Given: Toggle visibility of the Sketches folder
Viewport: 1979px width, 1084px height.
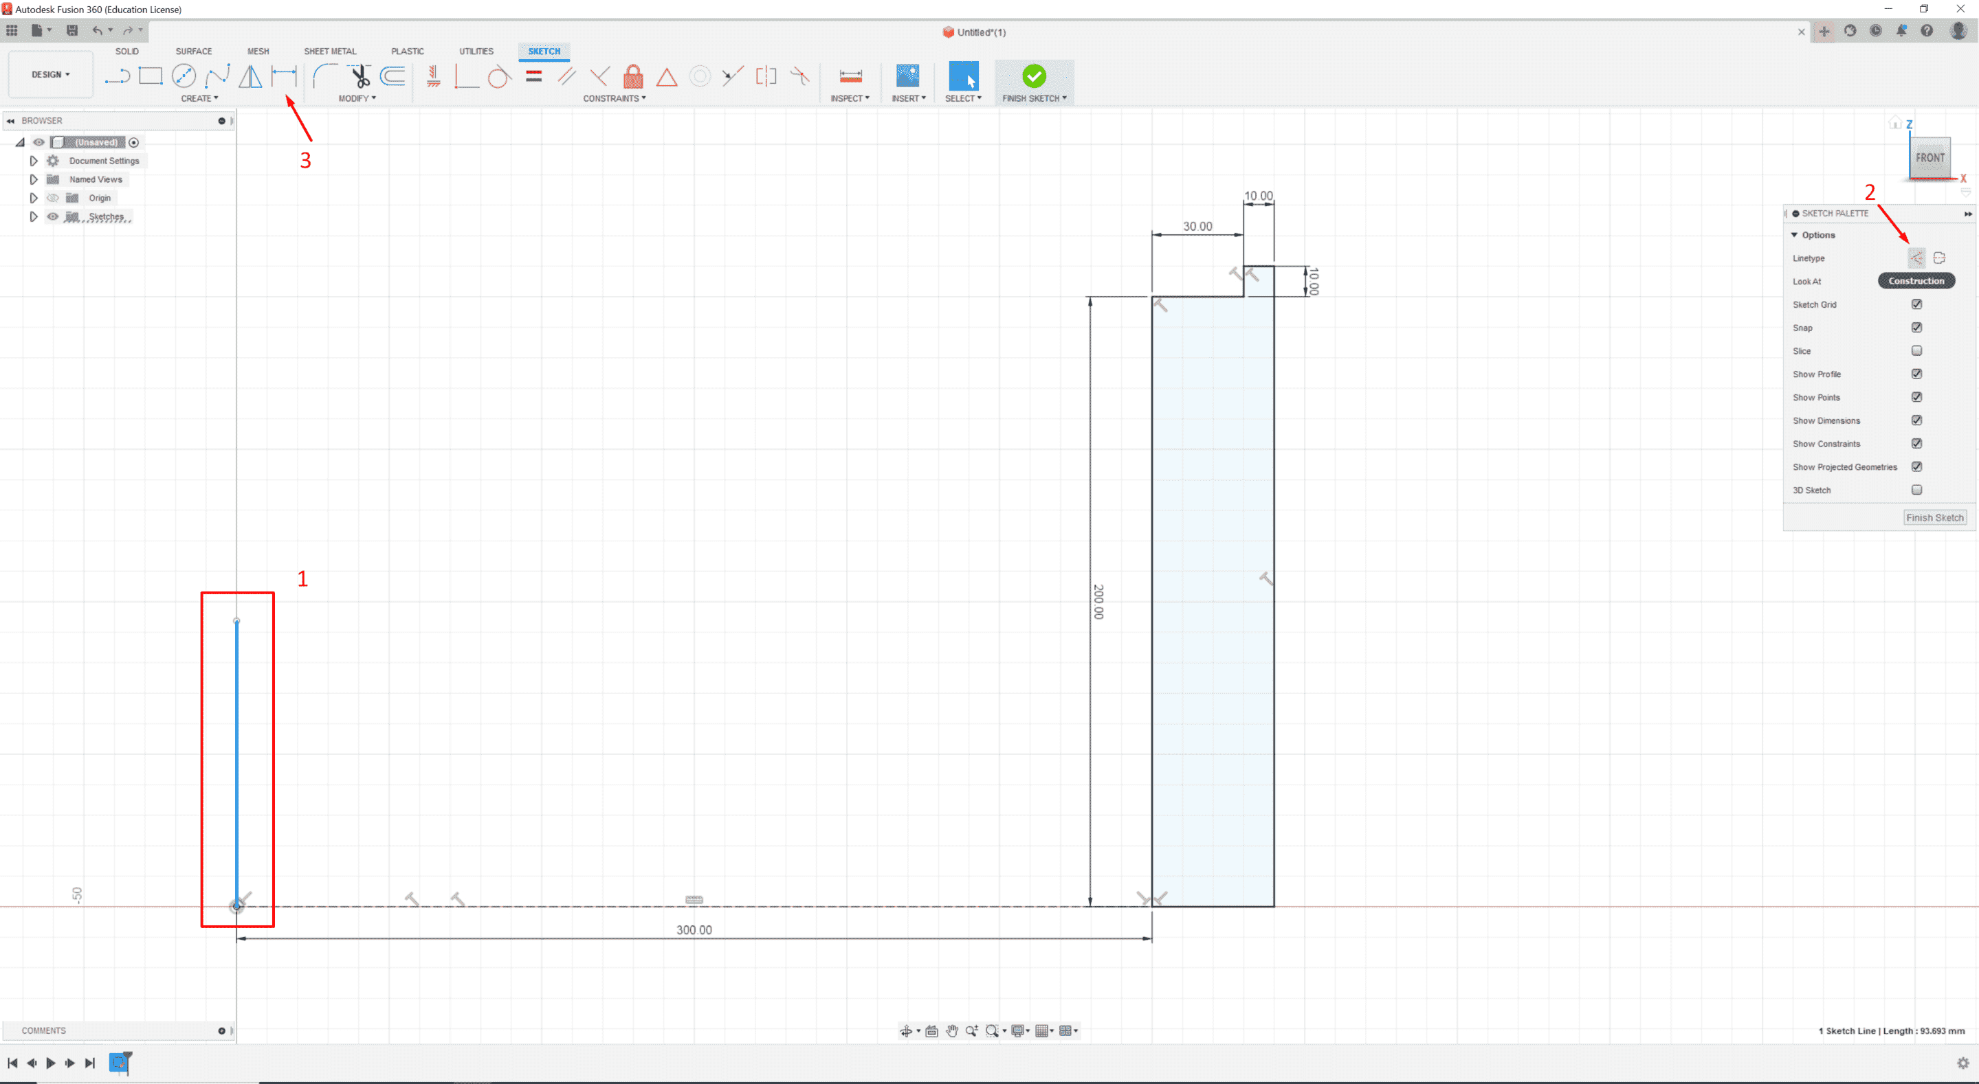Looking at the screenshot, I should pos(52,216).
